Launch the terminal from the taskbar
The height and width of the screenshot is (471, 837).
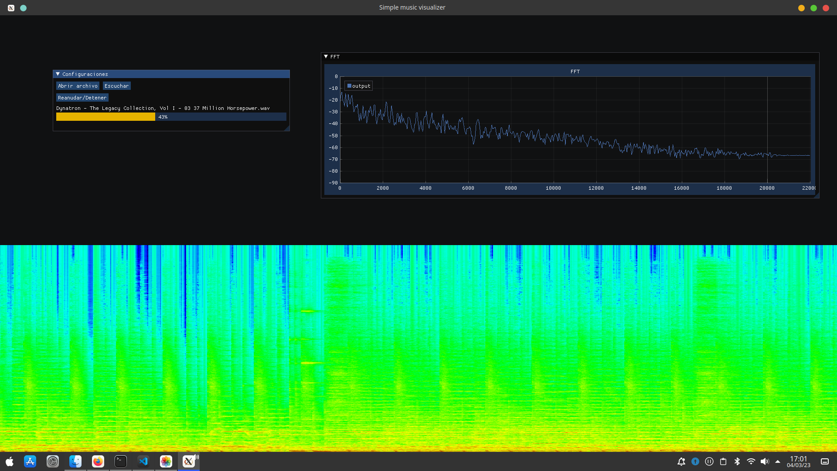point(121,461)
